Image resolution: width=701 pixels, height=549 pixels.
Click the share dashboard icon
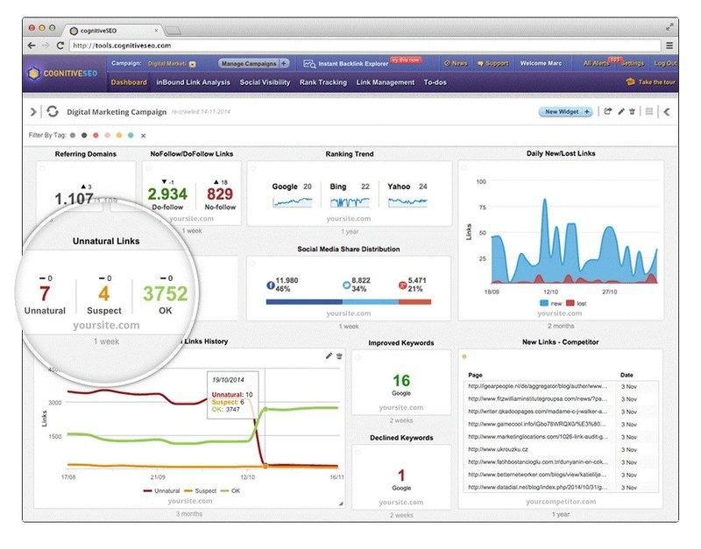pyautogui.click(x=608, y=112)
